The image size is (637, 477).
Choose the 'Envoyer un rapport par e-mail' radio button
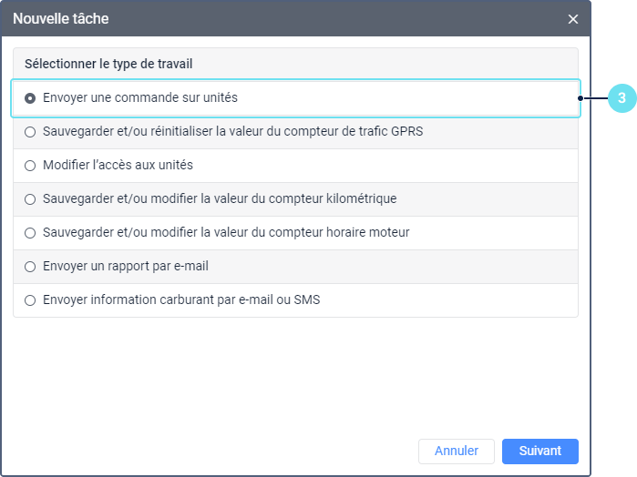click(x=30, y=266)
